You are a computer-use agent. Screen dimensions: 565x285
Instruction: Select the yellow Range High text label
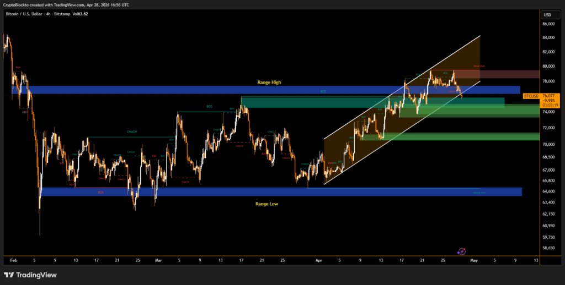(269, 83)
